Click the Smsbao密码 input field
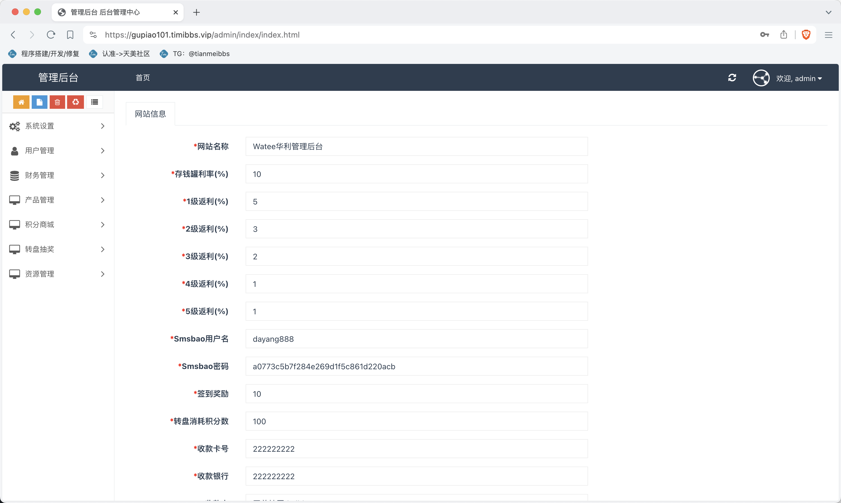The image size is (841, 503). point(417,366)
